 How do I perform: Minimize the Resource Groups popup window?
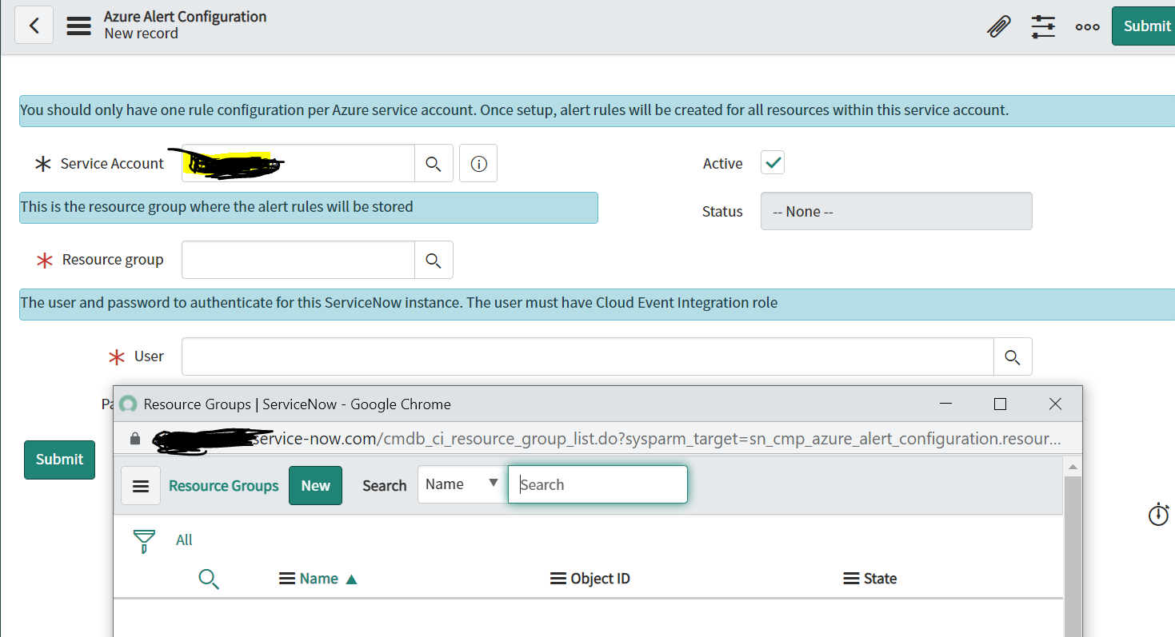pyautogui.click(x=945, y=404)
